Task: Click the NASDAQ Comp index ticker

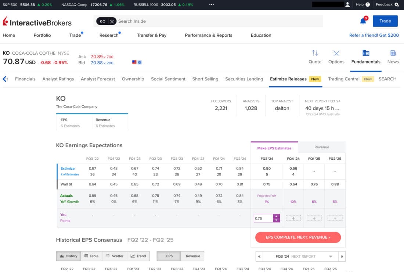Action: tap(93, 5)
